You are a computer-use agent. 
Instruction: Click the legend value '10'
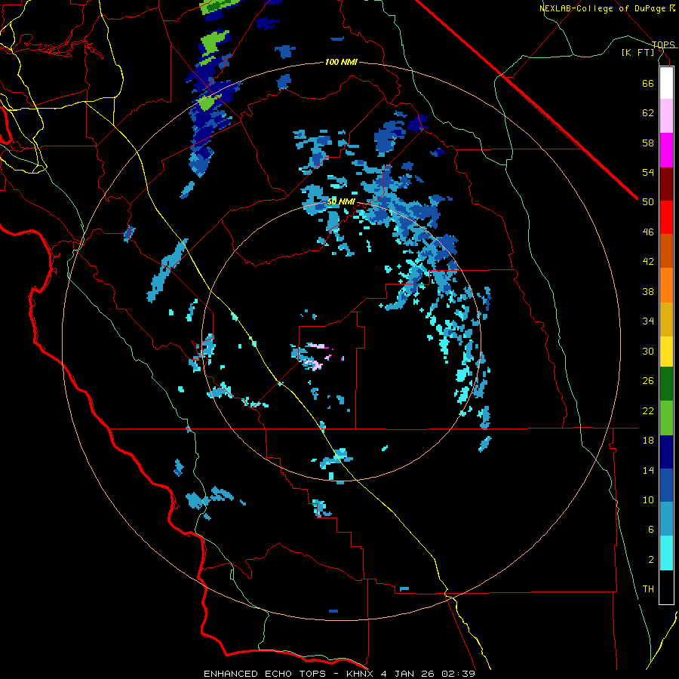pyautogui.click(x=648, y=499)
